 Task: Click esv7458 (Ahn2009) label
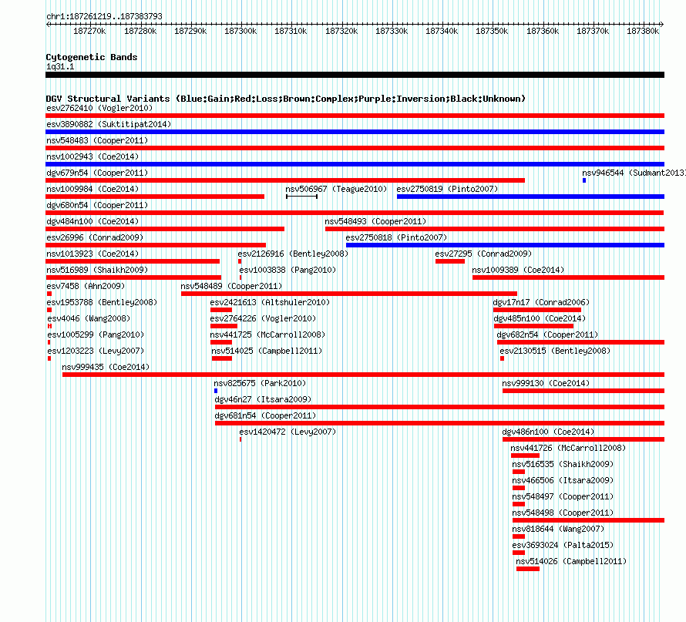coord(86,286)
